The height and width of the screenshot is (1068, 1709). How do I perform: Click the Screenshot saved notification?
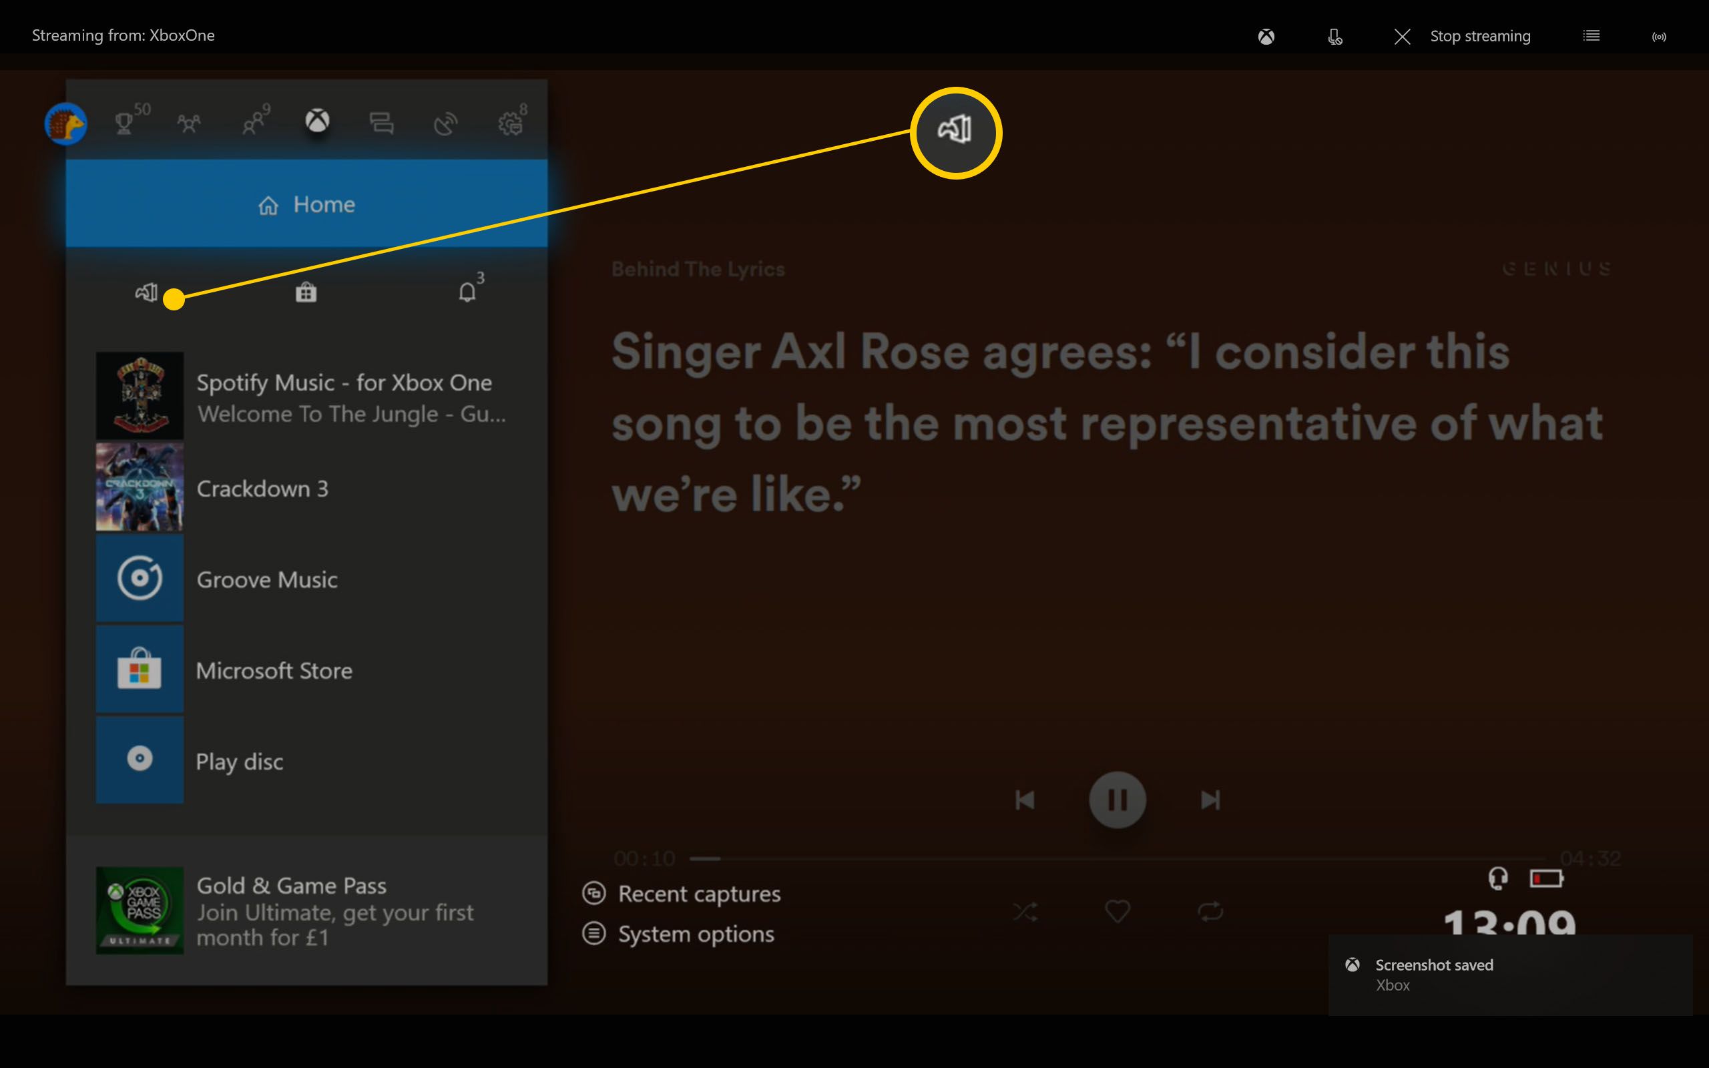click(x=1511, y=974)
